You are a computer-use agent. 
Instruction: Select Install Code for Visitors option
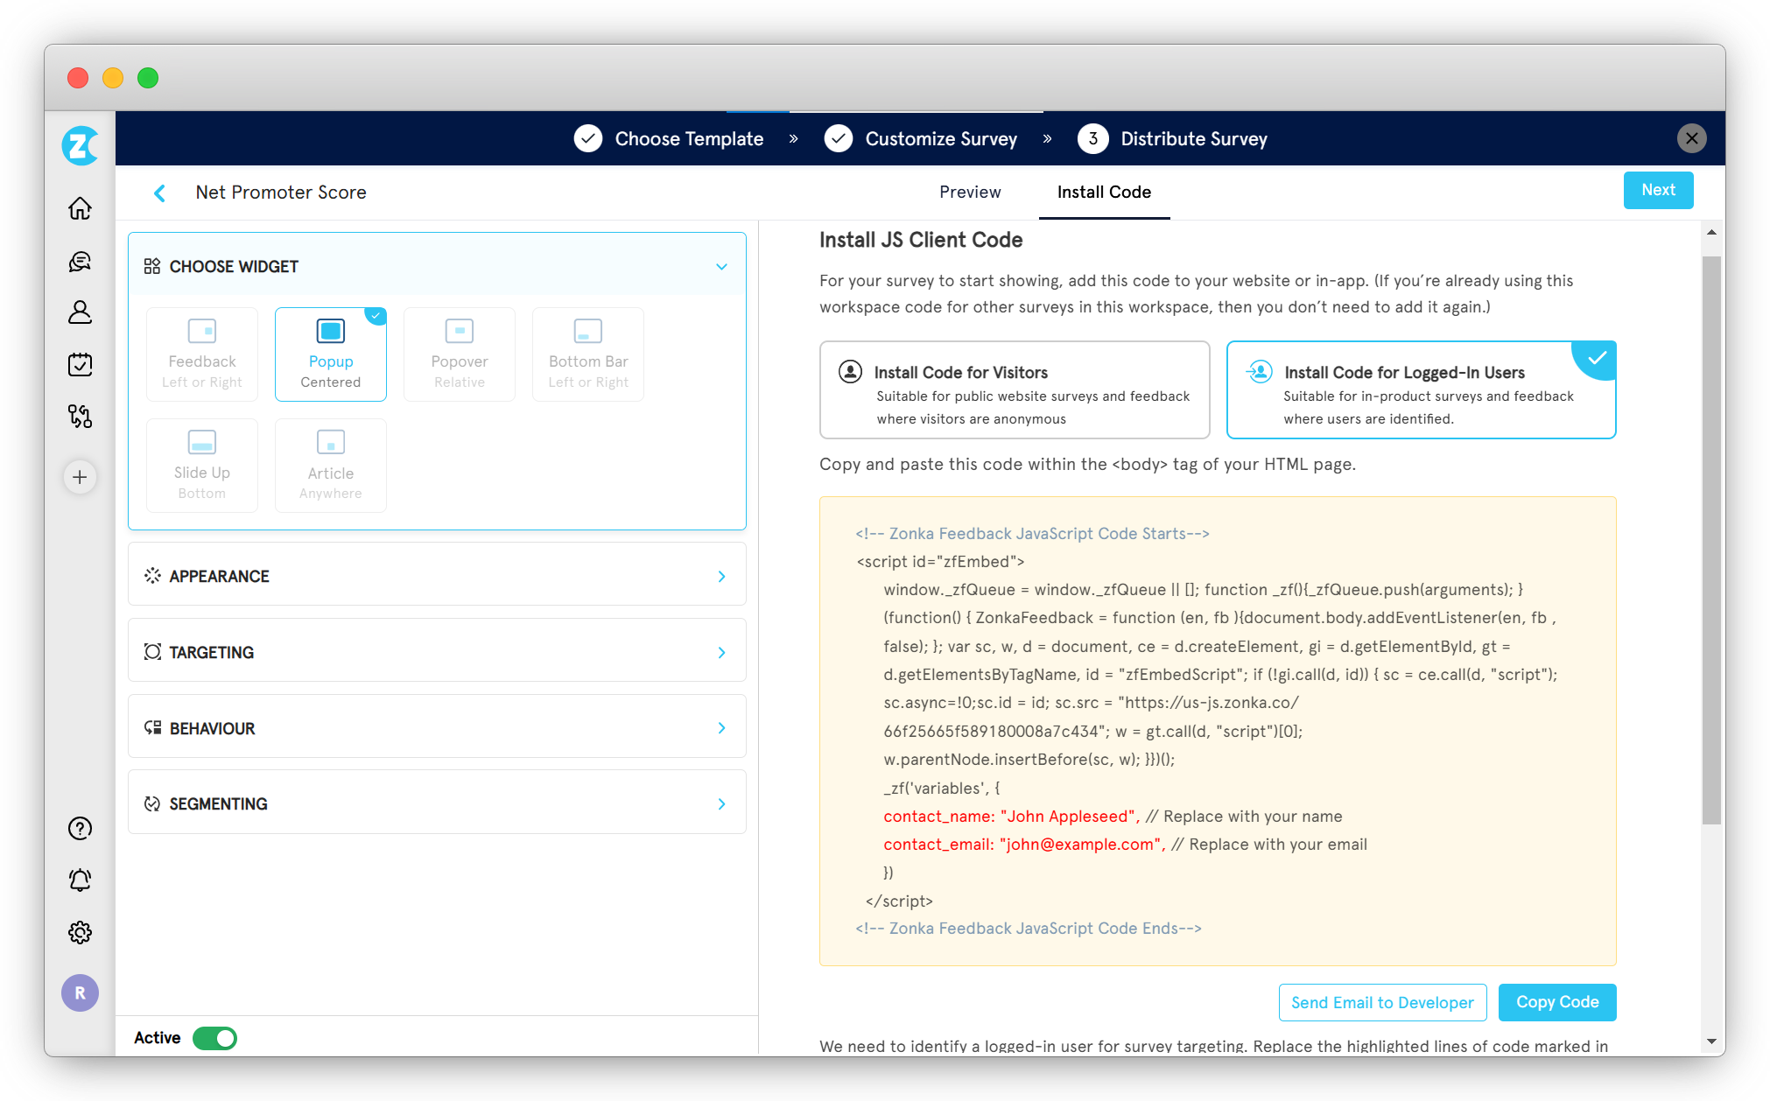pyautogui.click(x=1014, y=390)
